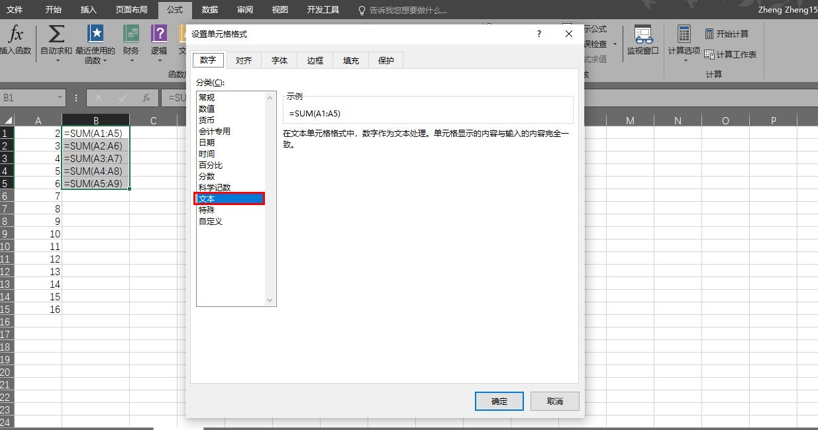The height and width of the screenshot is (430, 818).
Task: Switch to the 对齐 tab in the dialog
Action: [x=244, y=60]
